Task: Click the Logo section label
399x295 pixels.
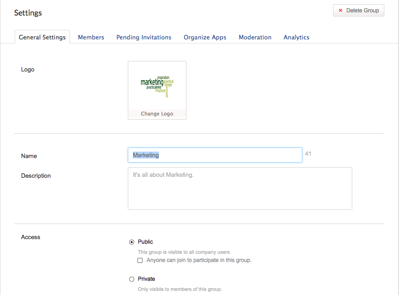Action: coord(27,70)
